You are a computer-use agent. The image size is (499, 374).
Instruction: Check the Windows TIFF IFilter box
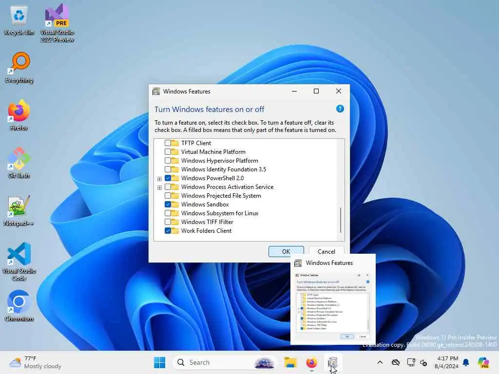click(168, 222)
